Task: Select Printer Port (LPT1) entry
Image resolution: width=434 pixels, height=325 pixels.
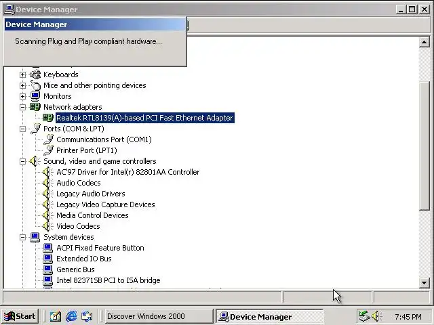Action: click(87, 150)
